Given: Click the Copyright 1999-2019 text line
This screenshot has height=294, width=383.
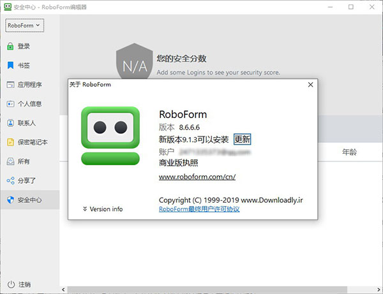Looking at the screenshot, I should 231,200.
